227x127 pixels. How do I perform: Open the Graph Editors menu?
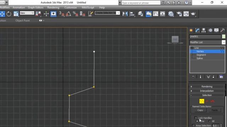[x=35, y=7]
